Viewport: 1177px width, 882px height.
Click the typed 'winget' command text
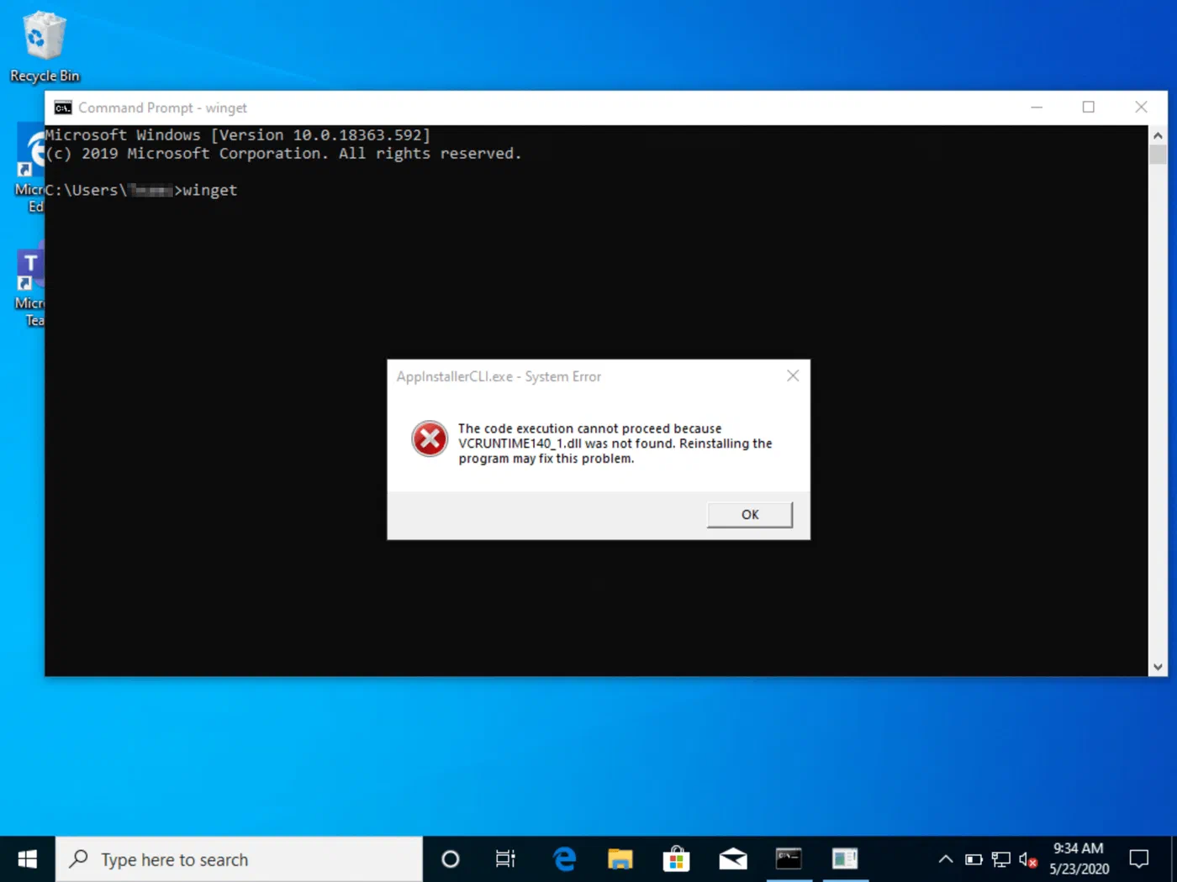[210, 190]
